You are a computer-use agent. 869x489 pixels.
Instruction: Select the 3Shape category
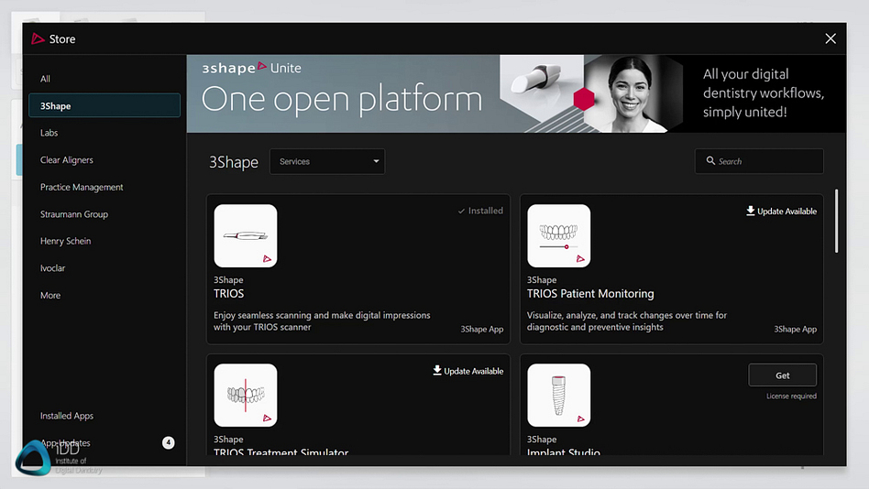[x=104, y=105]
